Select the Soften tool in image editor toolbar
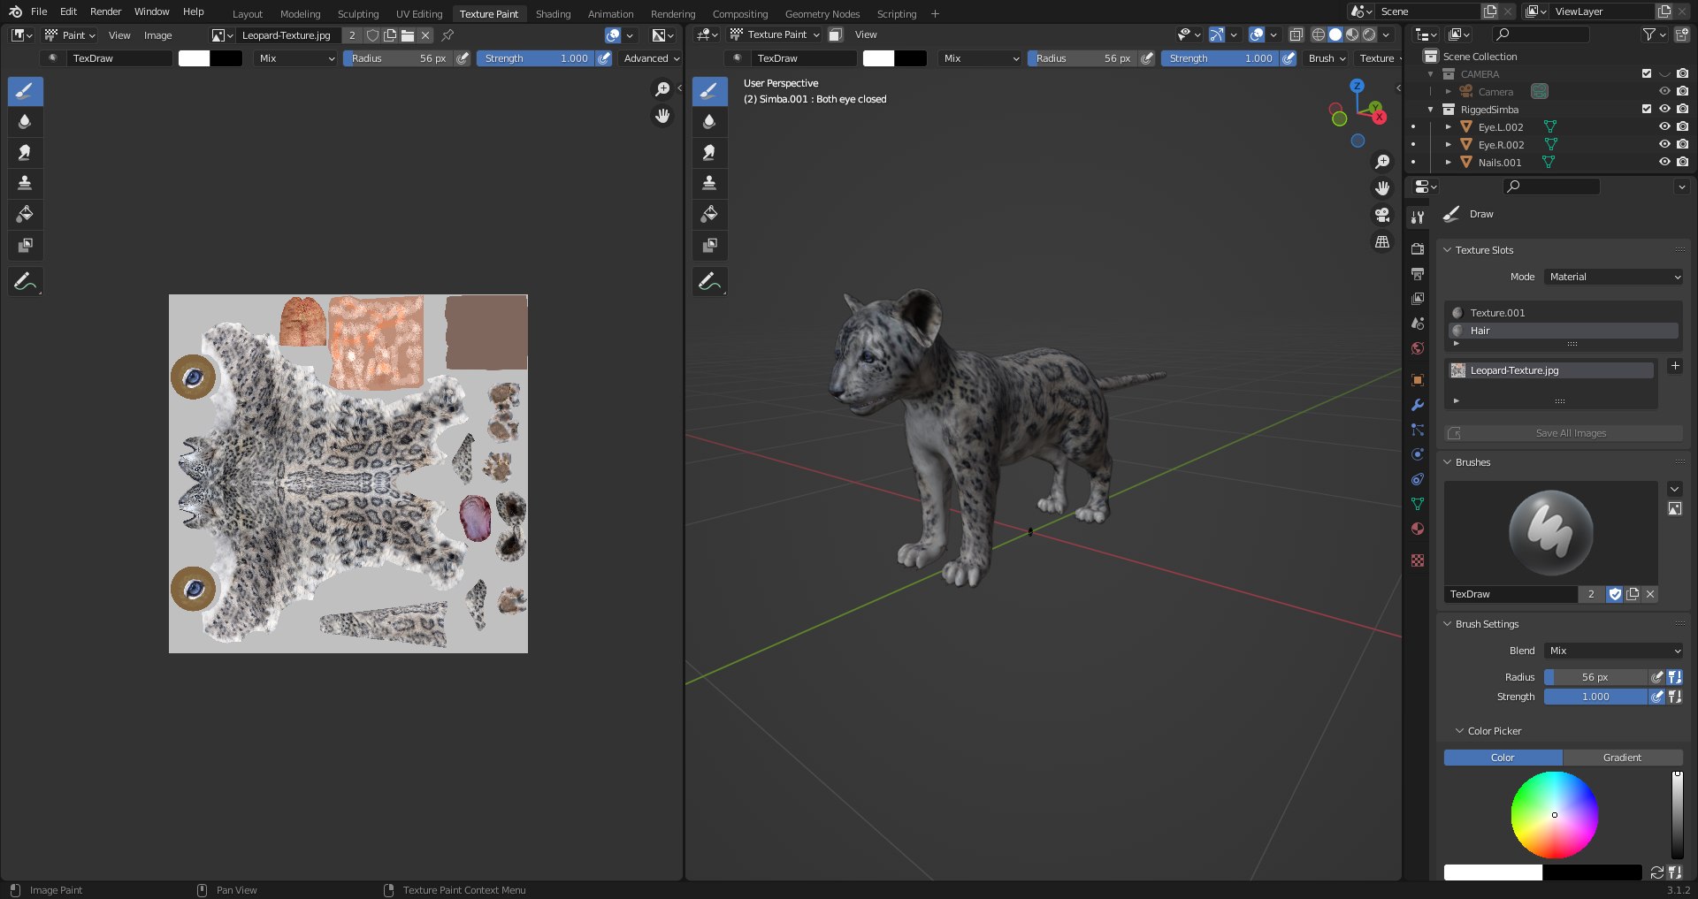Screen dimensions: 1698x899 tap(25, 122)
